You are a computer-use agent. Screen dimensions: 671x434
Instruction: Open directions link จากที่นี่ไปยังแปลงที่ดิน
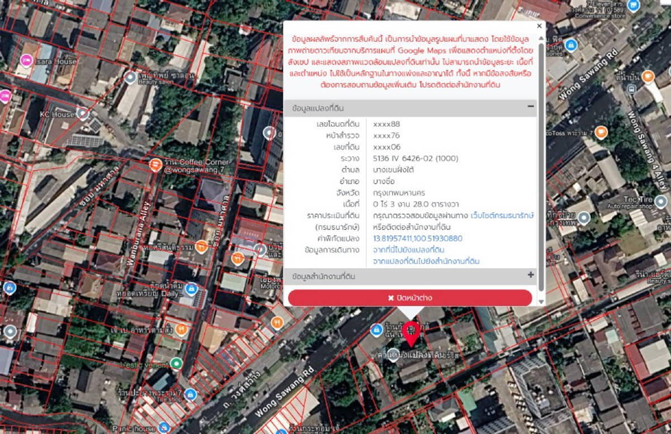point(408,250)
